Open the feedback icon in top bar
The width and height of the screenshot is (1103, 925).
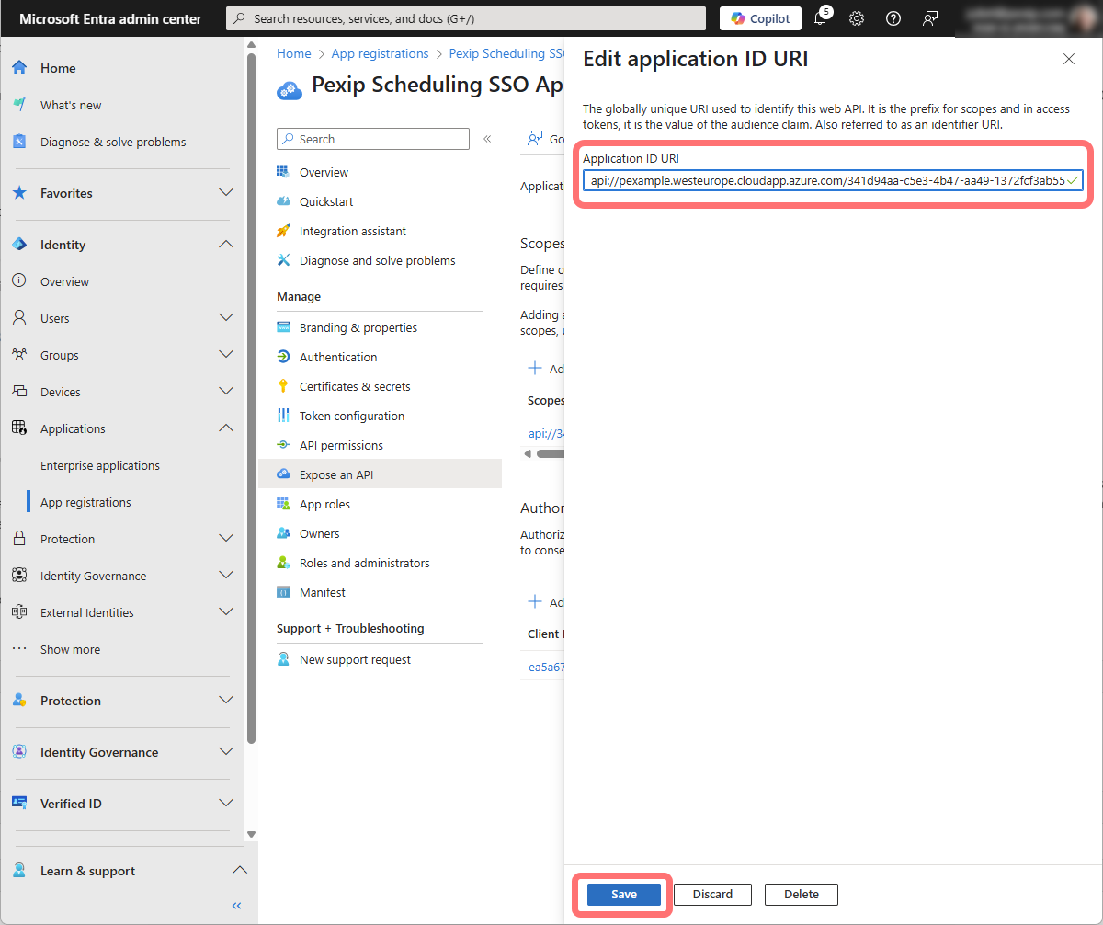930,18
